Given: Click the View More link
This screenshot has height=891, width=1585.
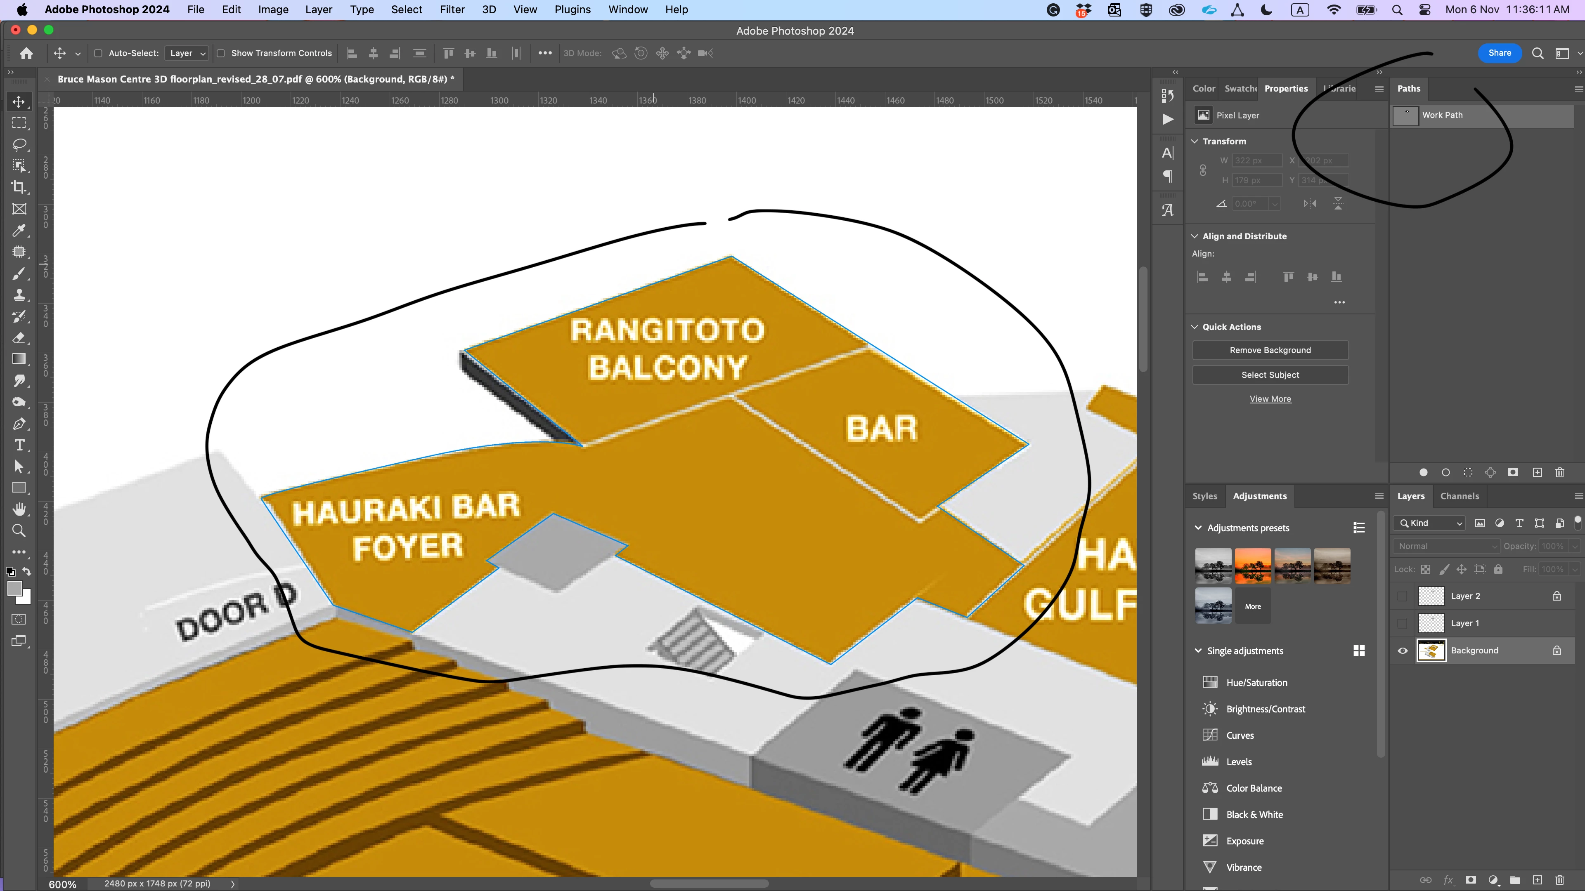Looking at the screenshot, I should pyautogui.click(x=1270, y=399).
